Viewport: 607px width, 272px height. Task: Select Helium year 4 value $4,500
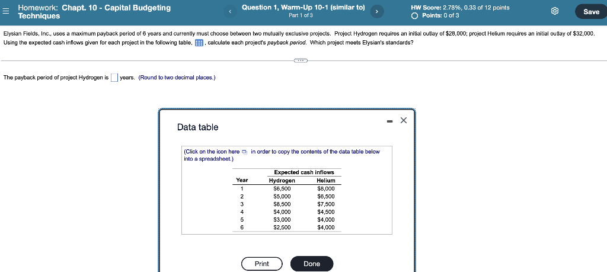(325, 212)
